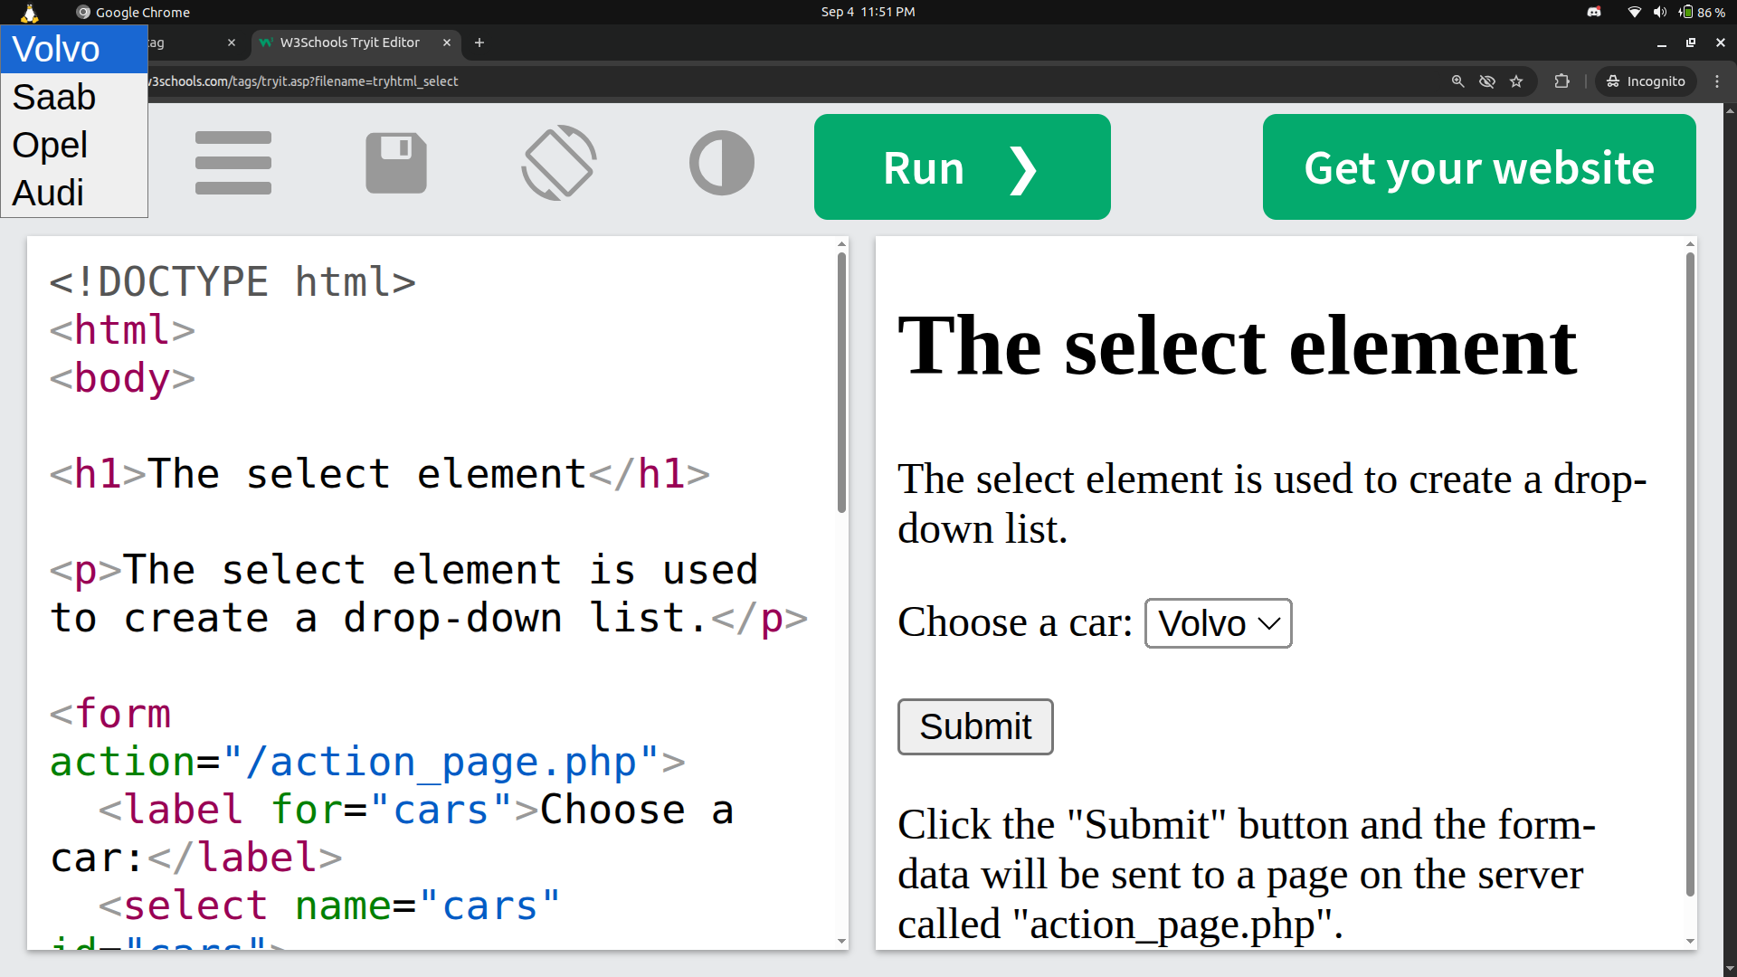Bookmark this page with star icon
This screenshot has width=1737, height=977.
[1516, 81]
